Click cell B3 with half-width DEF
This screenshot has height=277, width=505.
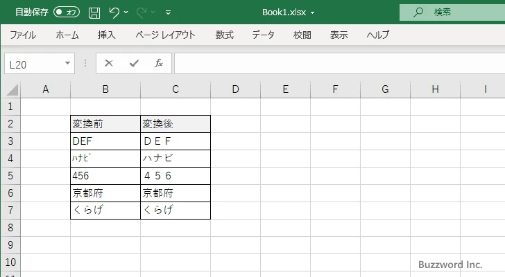(105, 141)
